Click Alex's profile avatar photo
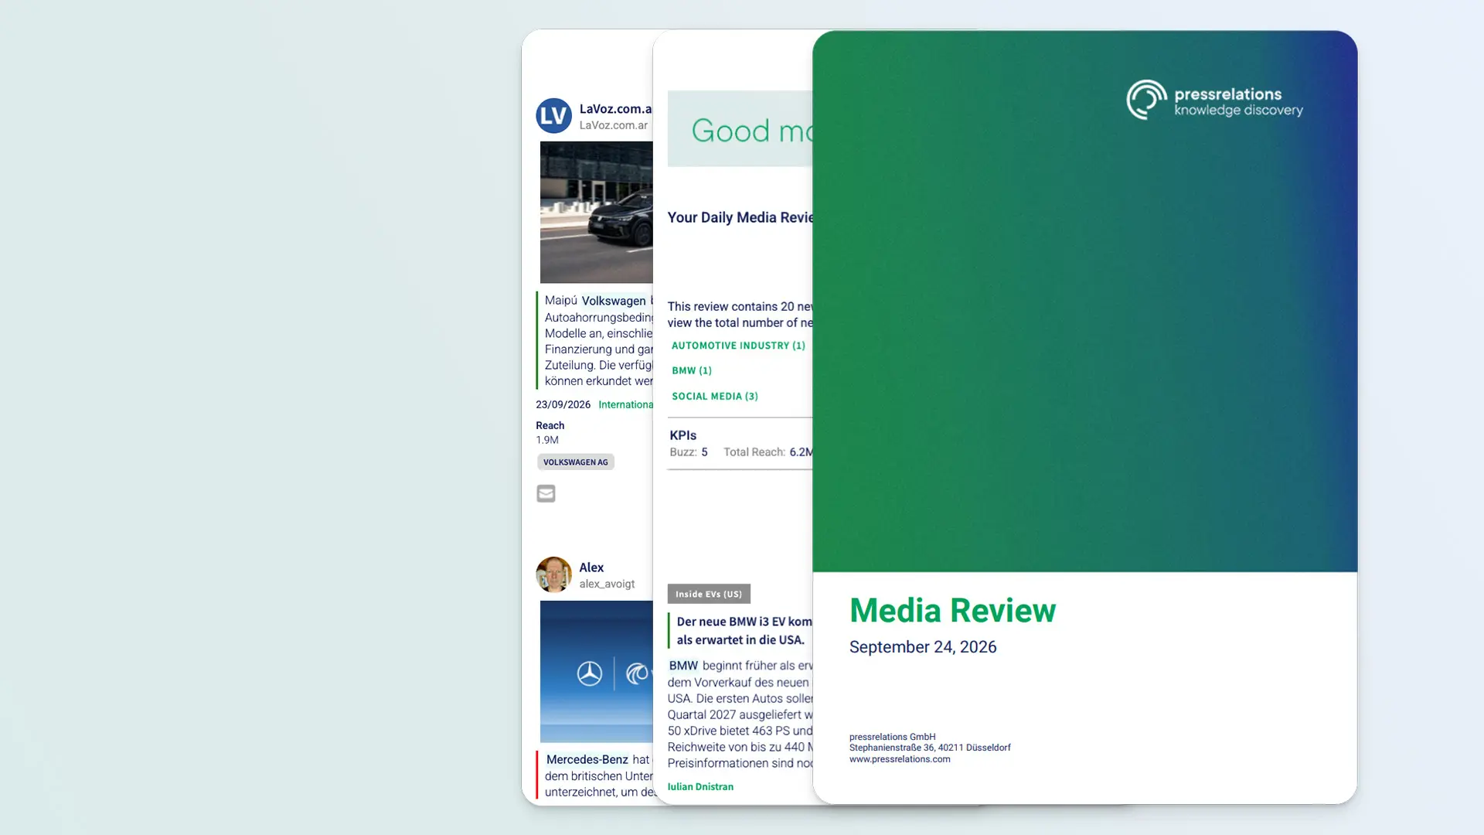This screenshot has width=1484, height=835. coord(553,574)
